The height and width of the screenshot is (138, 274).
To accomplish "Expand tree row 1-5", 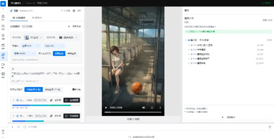I will click(189, 63).
